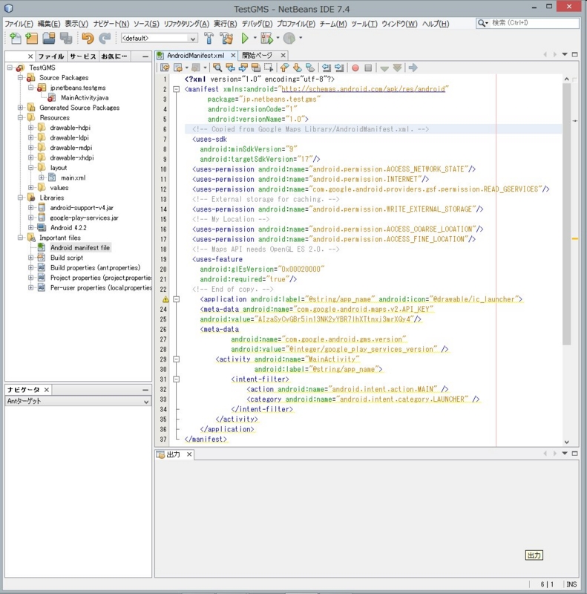
Task: Click inside the 検索 (Ctrl+I) search field
Action: 535,23
